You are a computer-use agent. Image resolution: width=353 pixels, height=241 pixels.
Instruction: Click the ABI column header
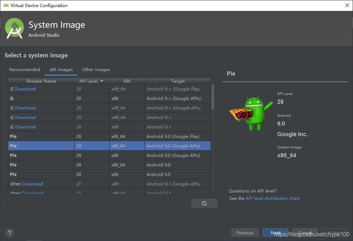(x=127, y=81)
